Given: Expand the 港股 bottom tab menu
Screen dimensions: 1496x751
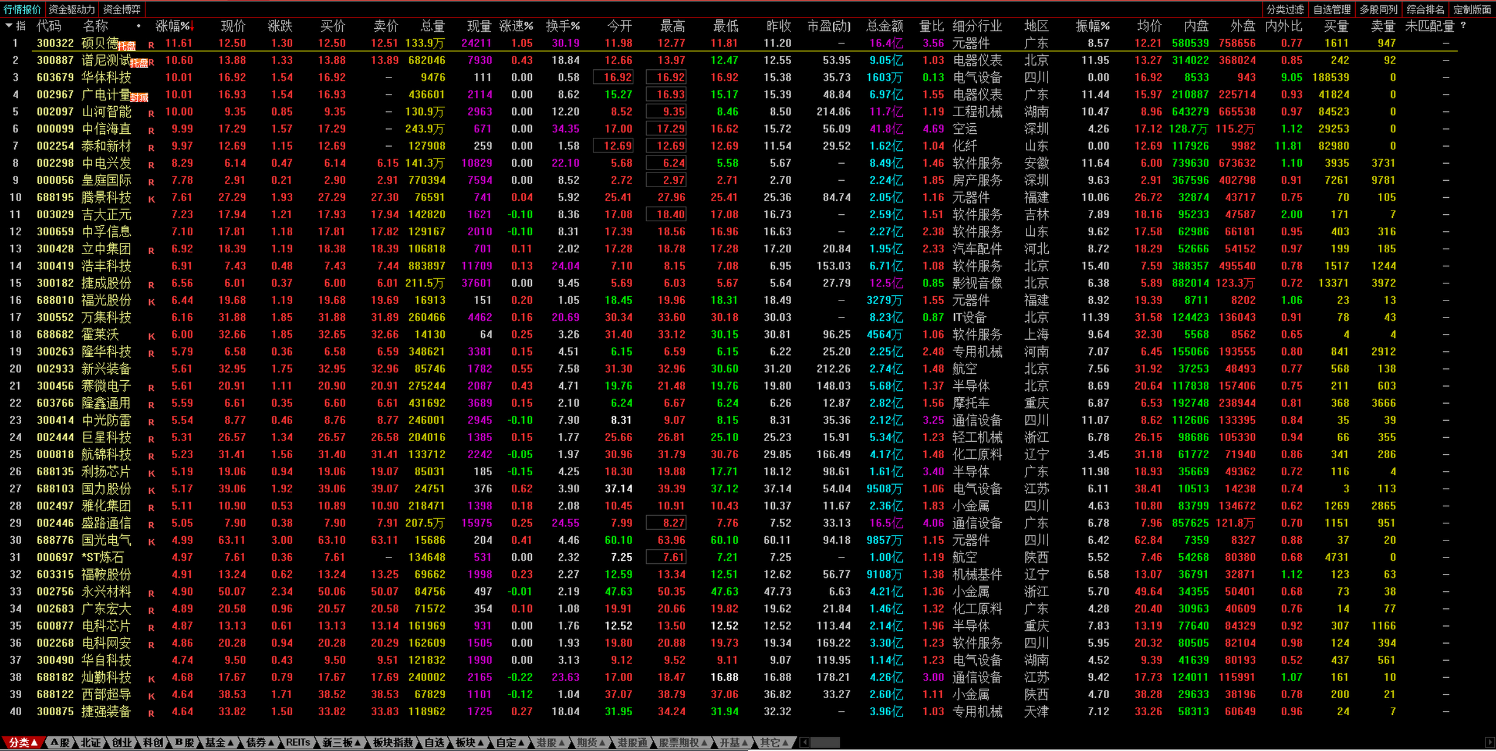Looking at the screenshot, I should click(551, 743).
